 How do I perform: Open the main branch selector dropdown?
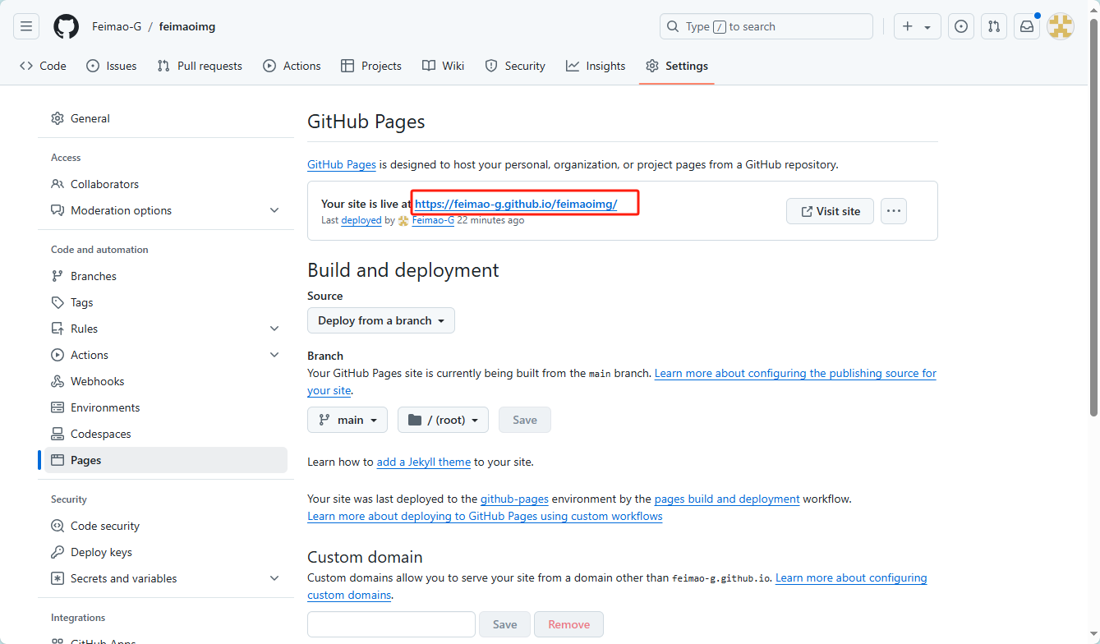347,420
